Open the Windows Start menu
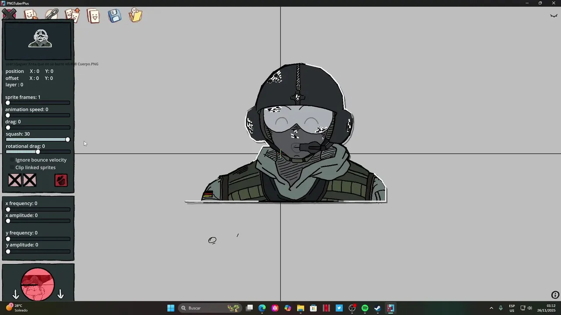561x315 pixels. [x=171, y=308]
